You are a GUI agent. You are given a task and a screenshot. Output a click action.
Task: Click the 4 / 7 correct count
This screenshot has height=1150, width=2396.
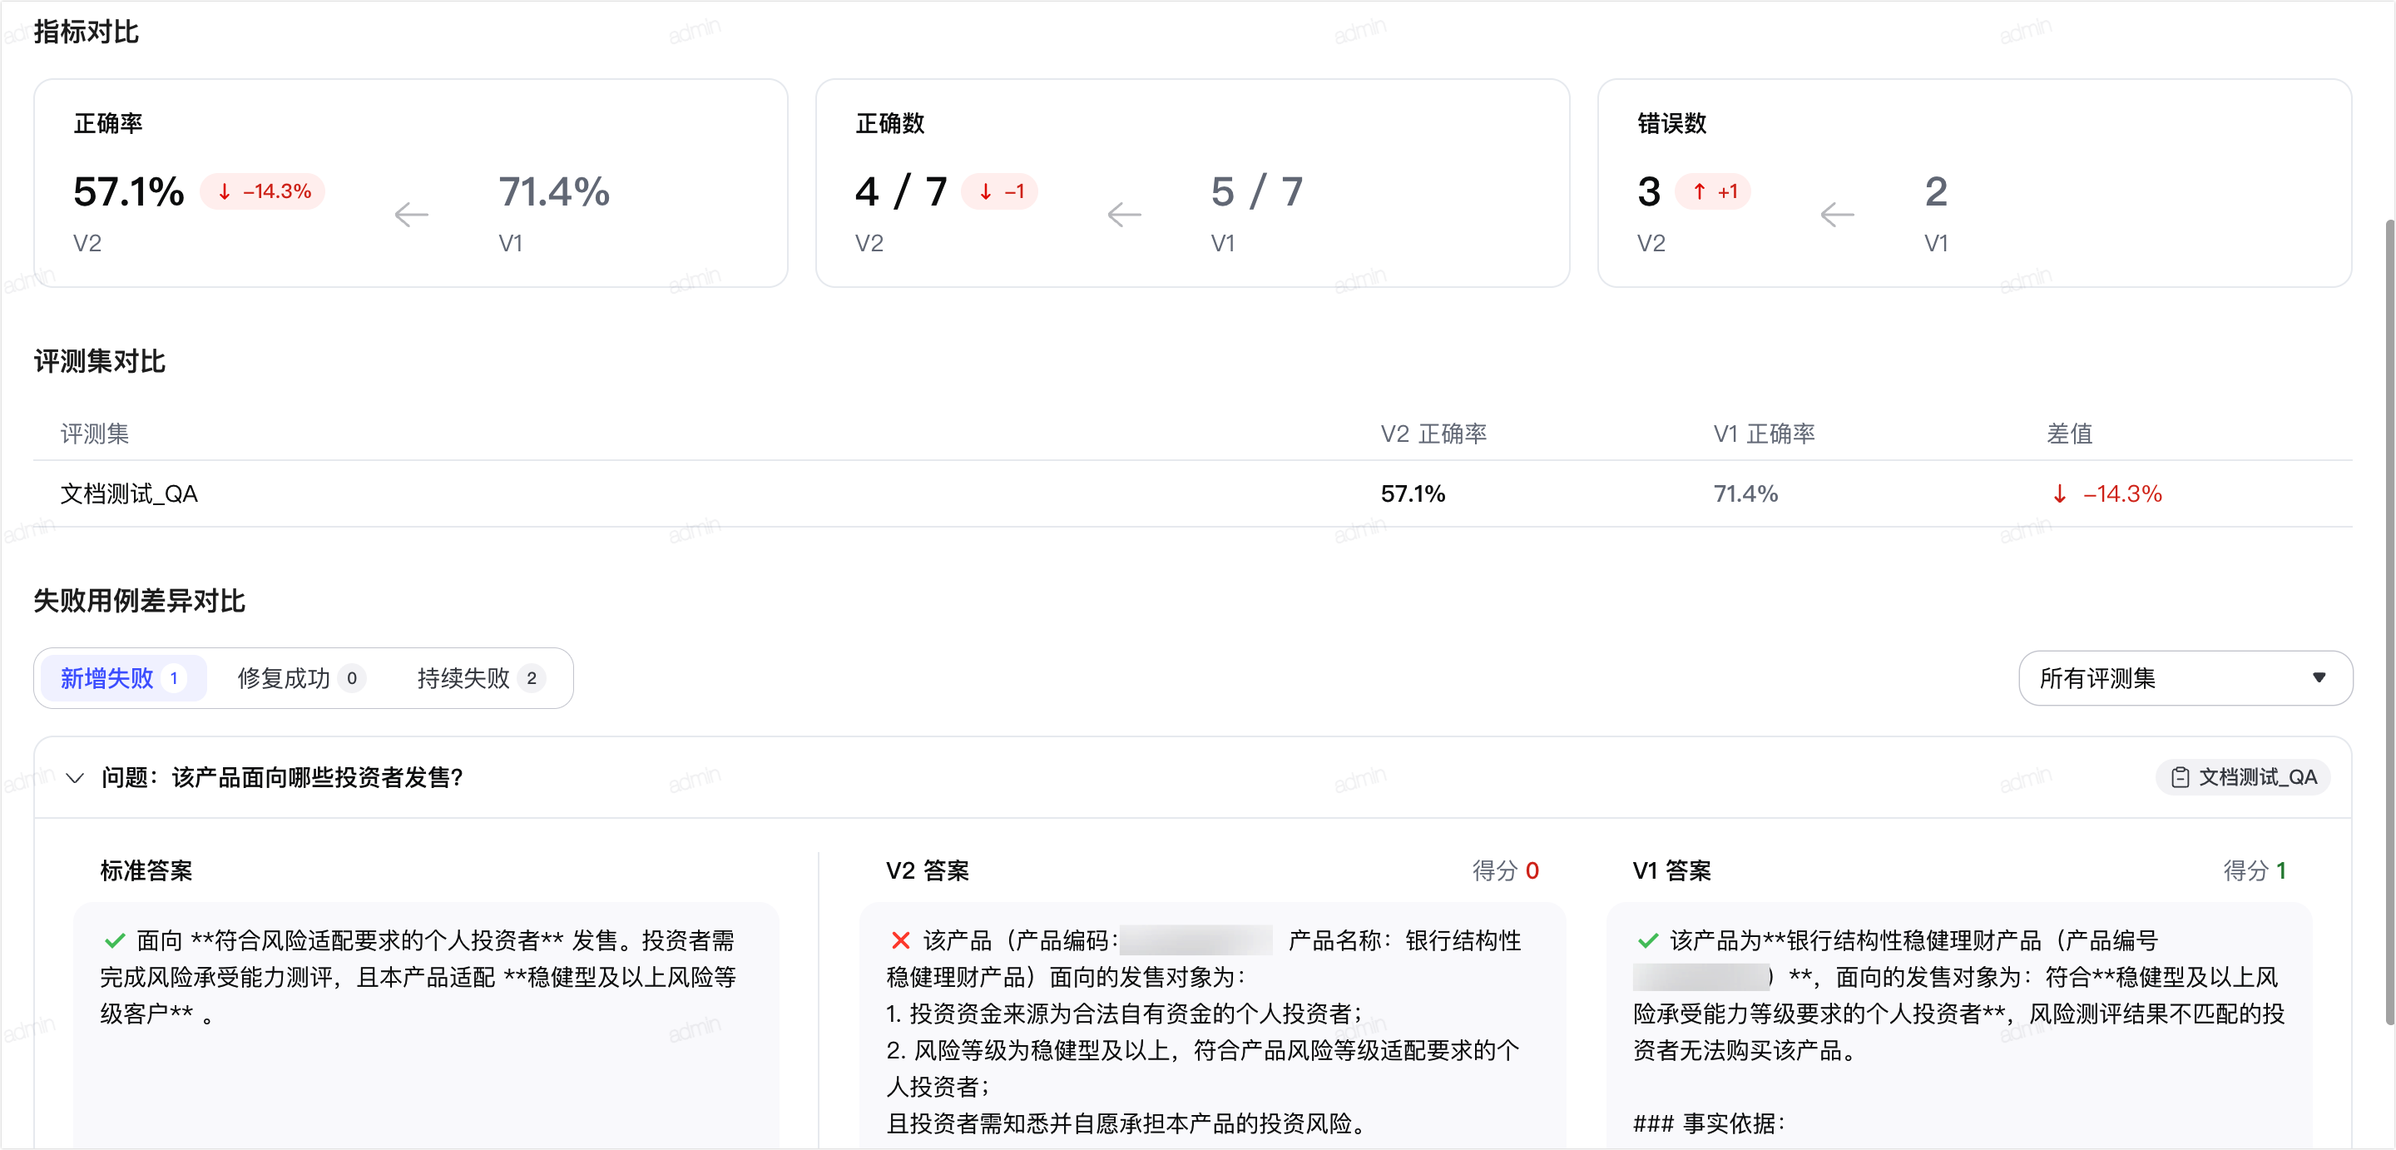point(901,191)
